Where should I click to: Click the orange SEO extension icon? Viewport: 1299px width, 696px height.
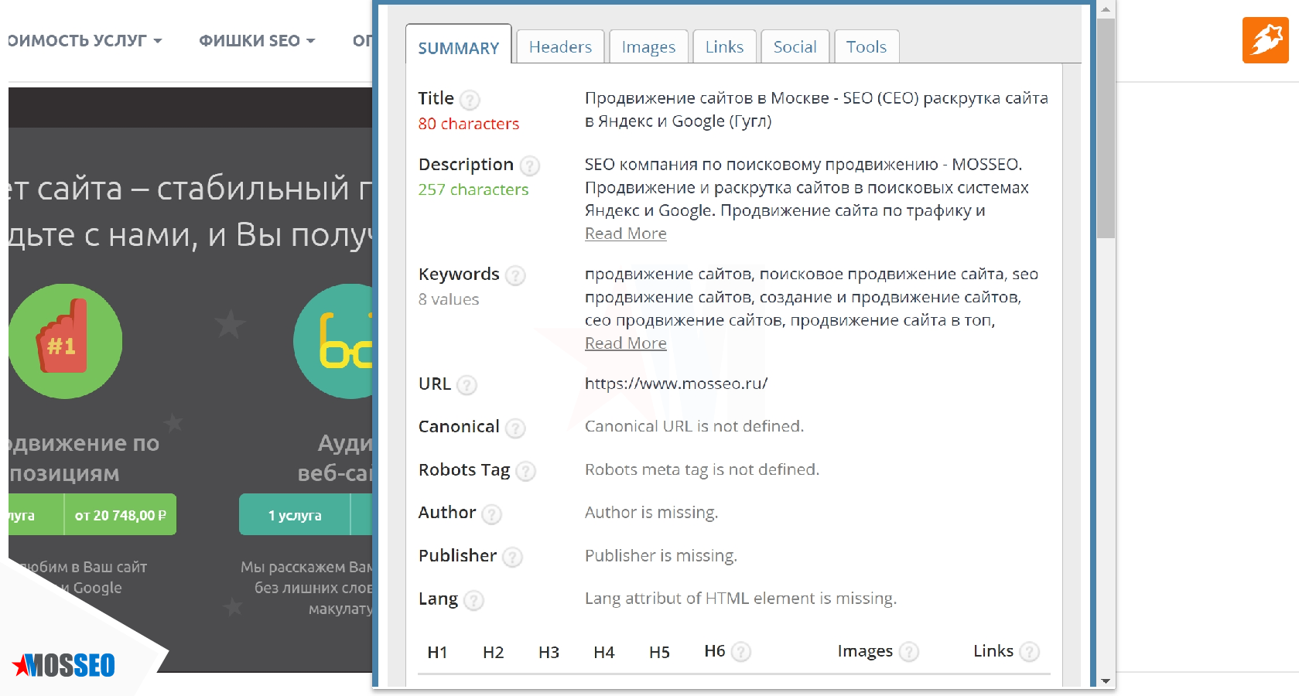(x=1265, y=39)
